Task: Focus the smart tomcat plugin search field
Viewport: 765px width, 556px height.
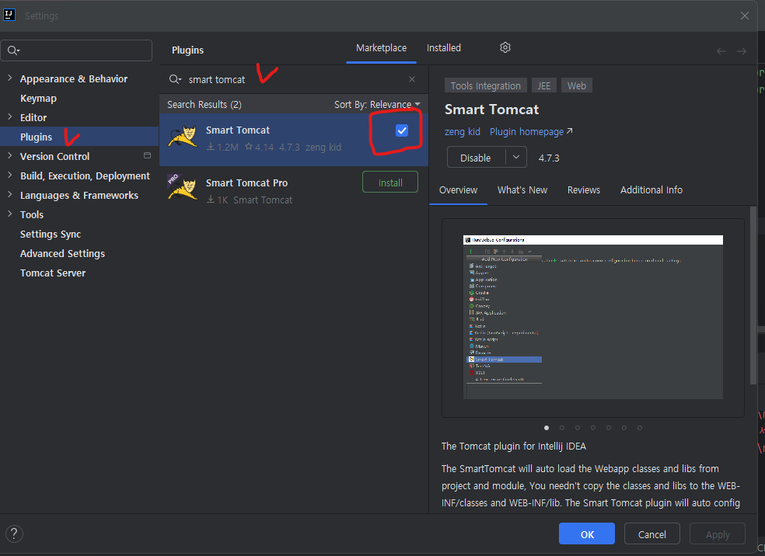Action: (x=293, y=79)
